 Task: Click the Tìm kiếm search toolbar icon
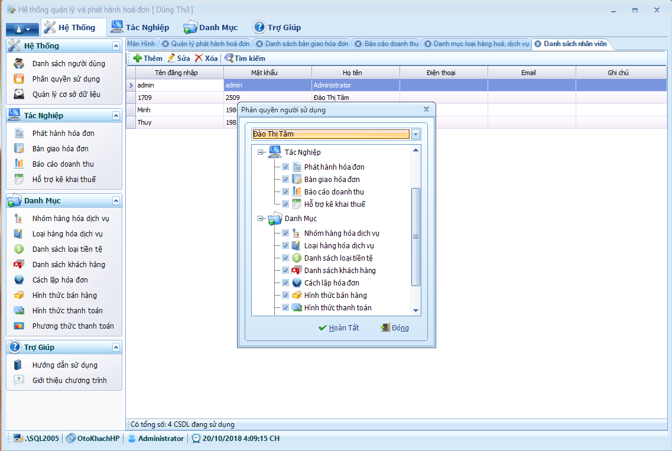[229, 59]
